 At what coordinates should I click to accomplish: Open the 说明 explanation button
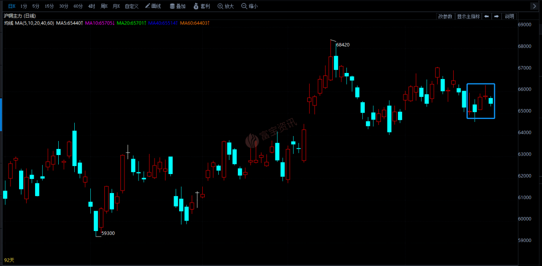click(x=509, y=16)
